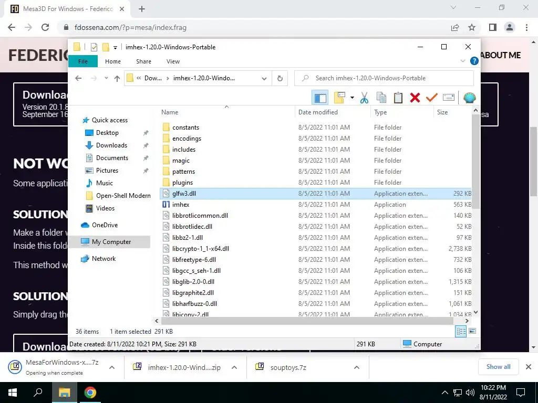The image size is (538, 403).
Task: Select Documents in the navigation pane
Action: point(112,158)
